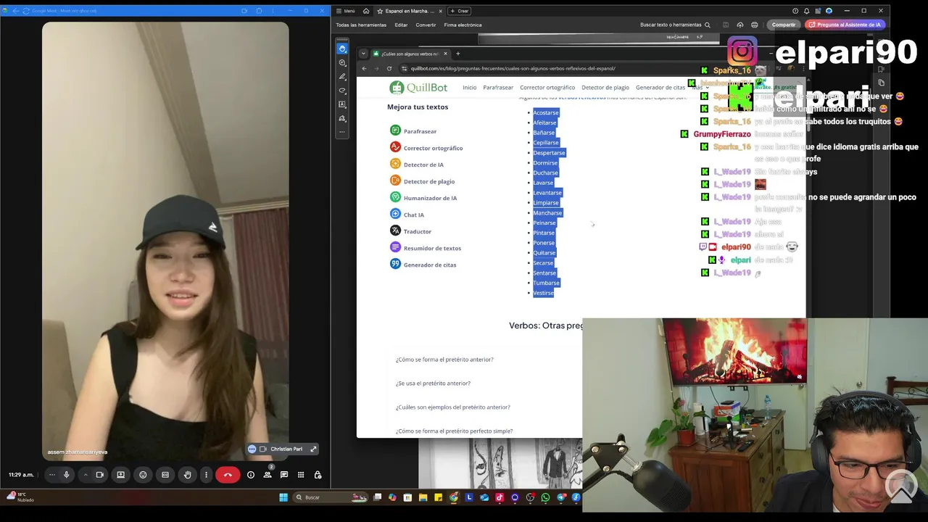Open the Convertir menu

point(426,25)
